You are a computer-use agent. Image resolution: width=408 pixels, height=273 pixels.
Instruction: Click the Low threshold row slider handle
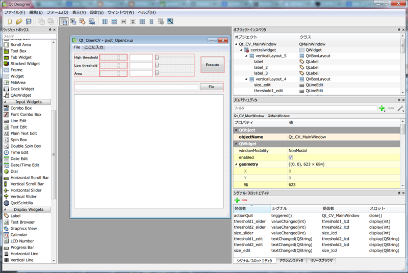157,65
